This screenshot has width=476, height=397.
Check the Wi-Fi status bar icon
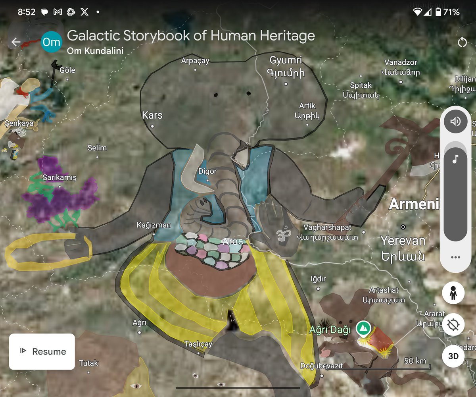coord(417,12)
